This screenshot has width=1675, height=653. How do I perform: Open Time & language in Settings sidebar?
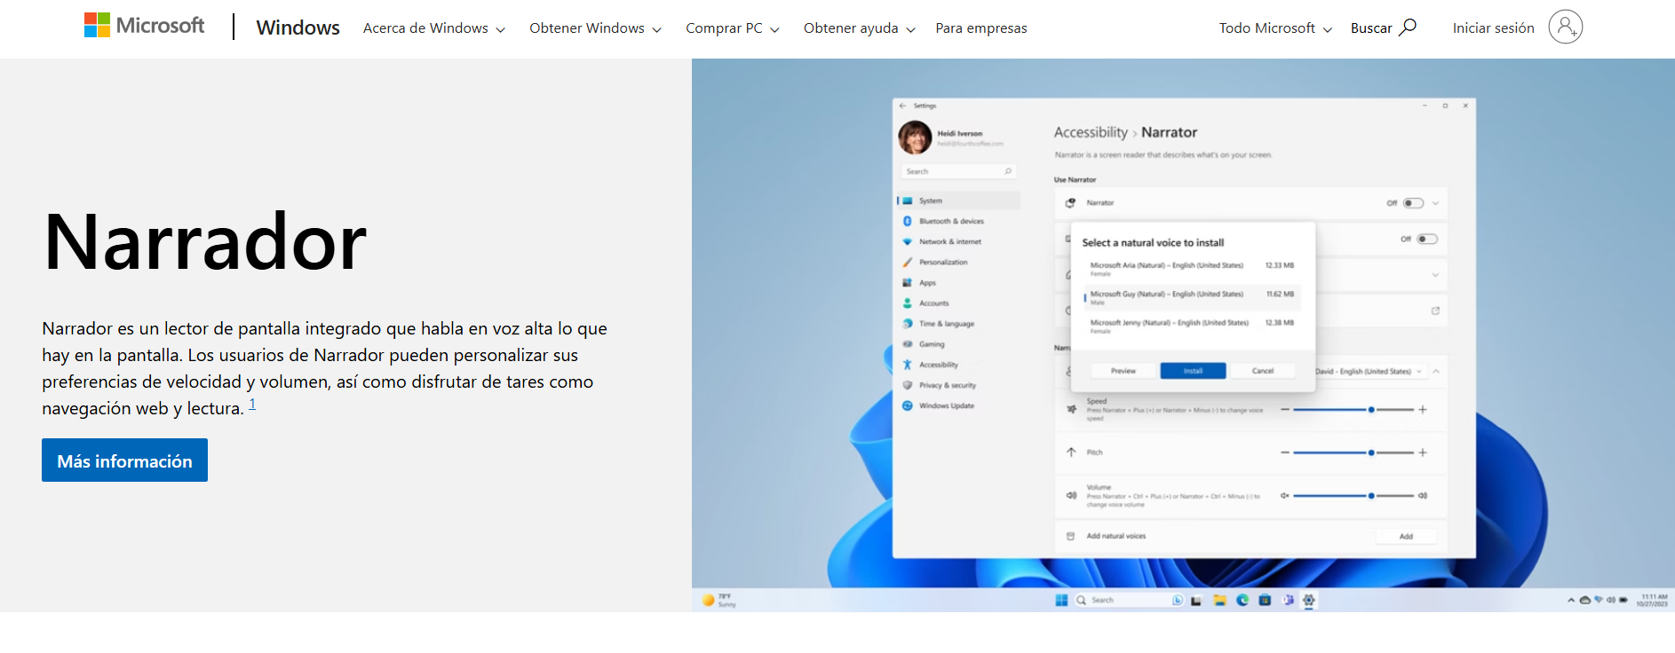point(946,324)
